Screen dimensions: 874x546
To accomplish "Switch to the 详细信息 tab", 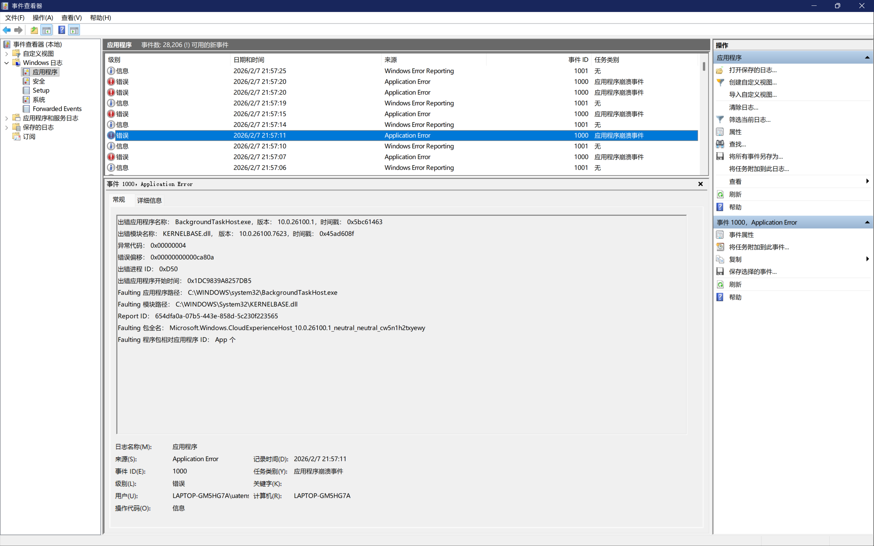I will (149, 200).
